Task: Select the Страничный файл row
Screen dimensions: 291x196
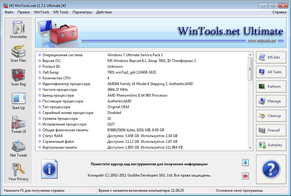Action: tap(142, 142)
